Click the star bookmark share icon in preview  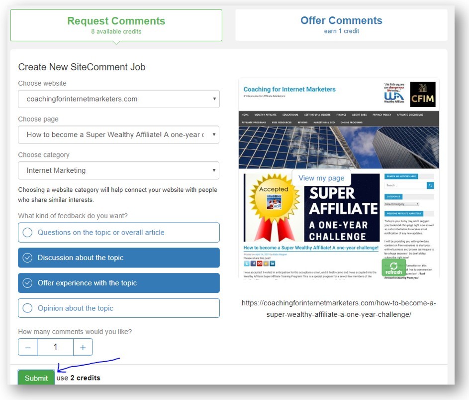tap(266, 264)
